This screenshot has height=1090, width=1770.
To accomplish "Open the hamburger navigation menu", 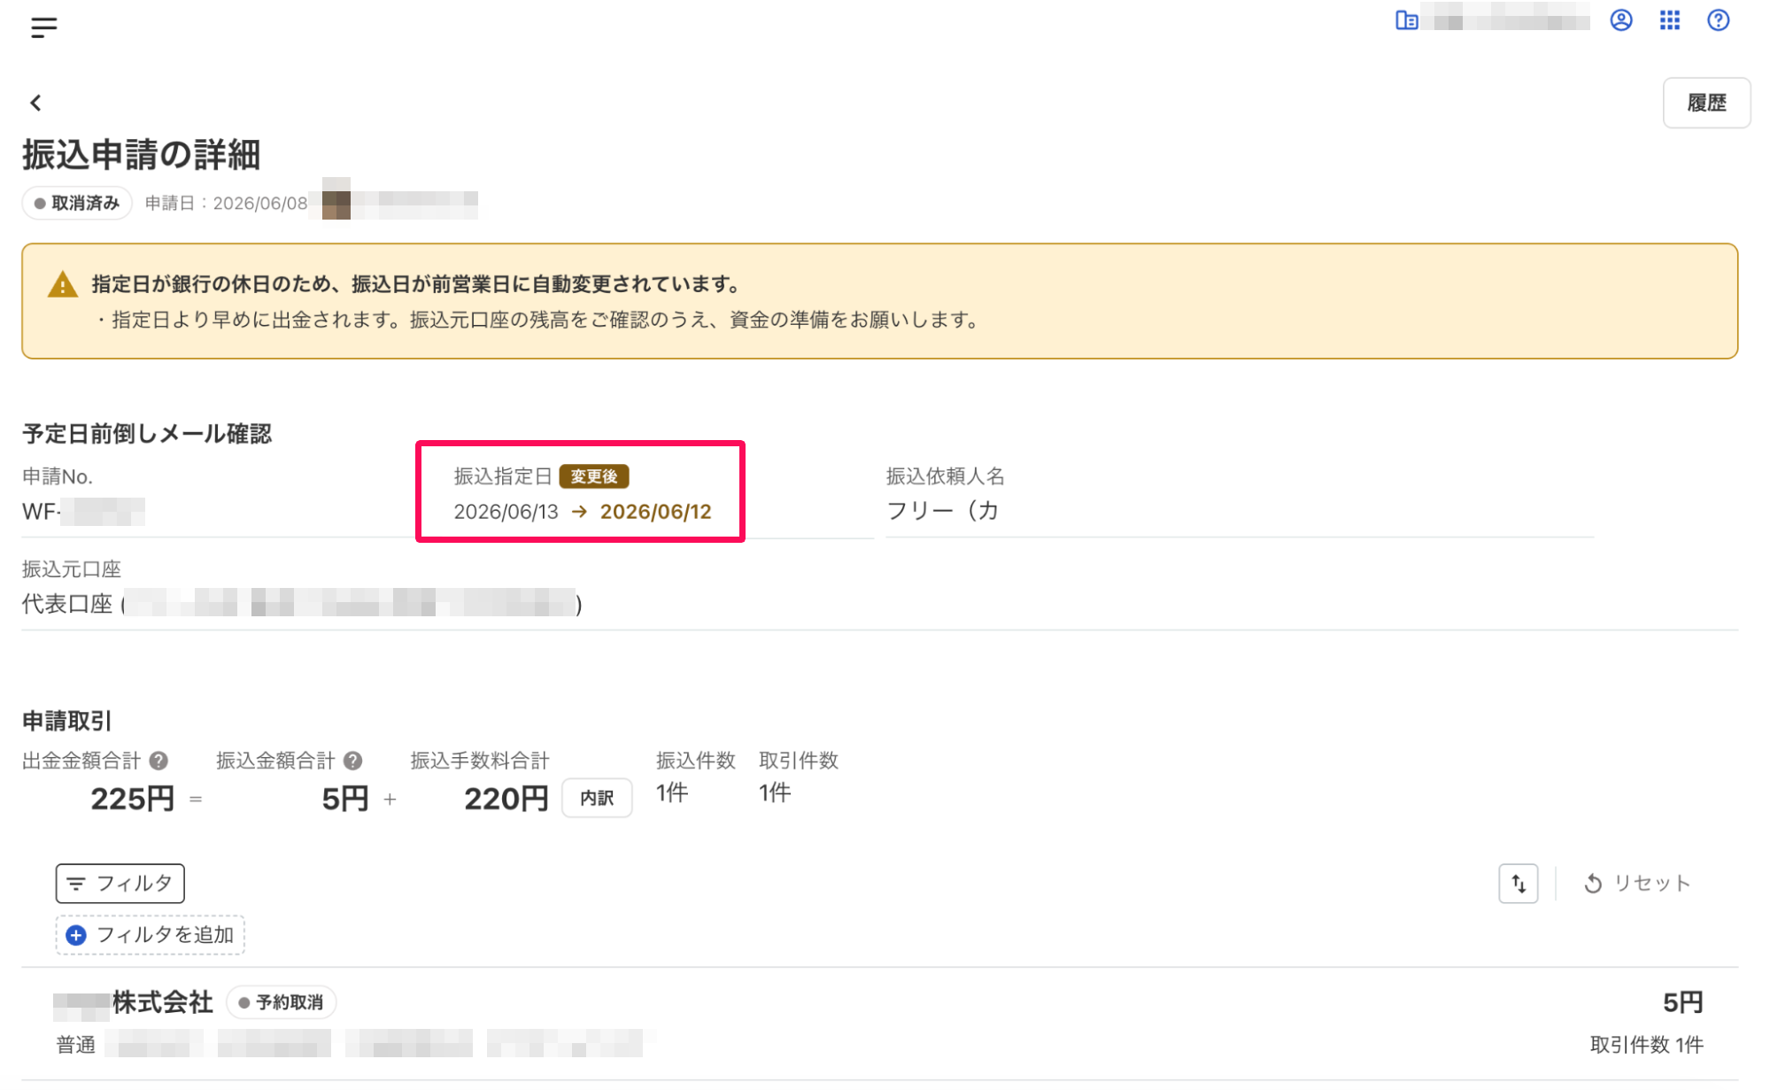I will [x=43, y=27].
